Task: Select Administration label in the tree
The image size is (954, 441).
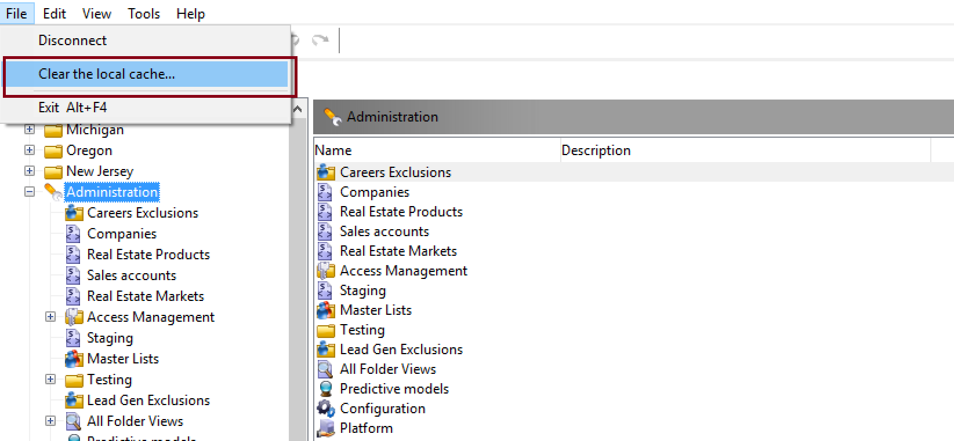Action: [112, 192]
